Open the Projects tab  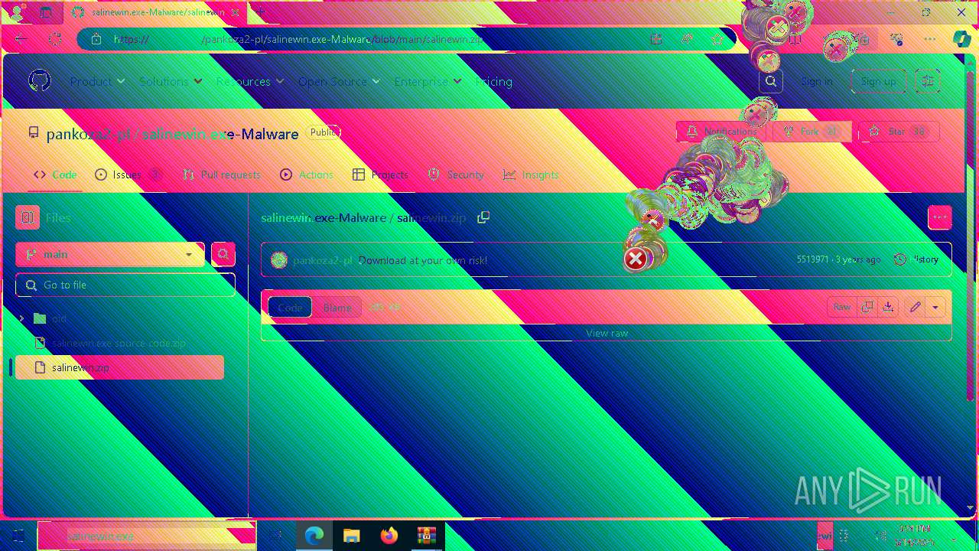[x=380, y=174]
